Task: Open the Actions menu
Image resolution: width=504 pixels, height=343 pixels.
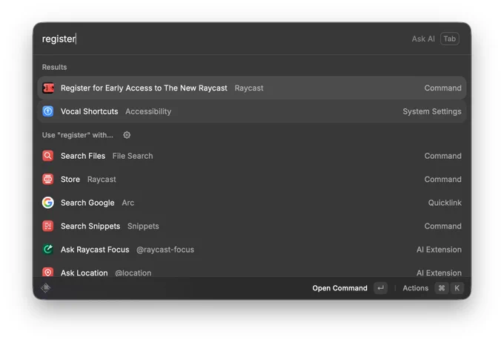Action: (416, 288)
